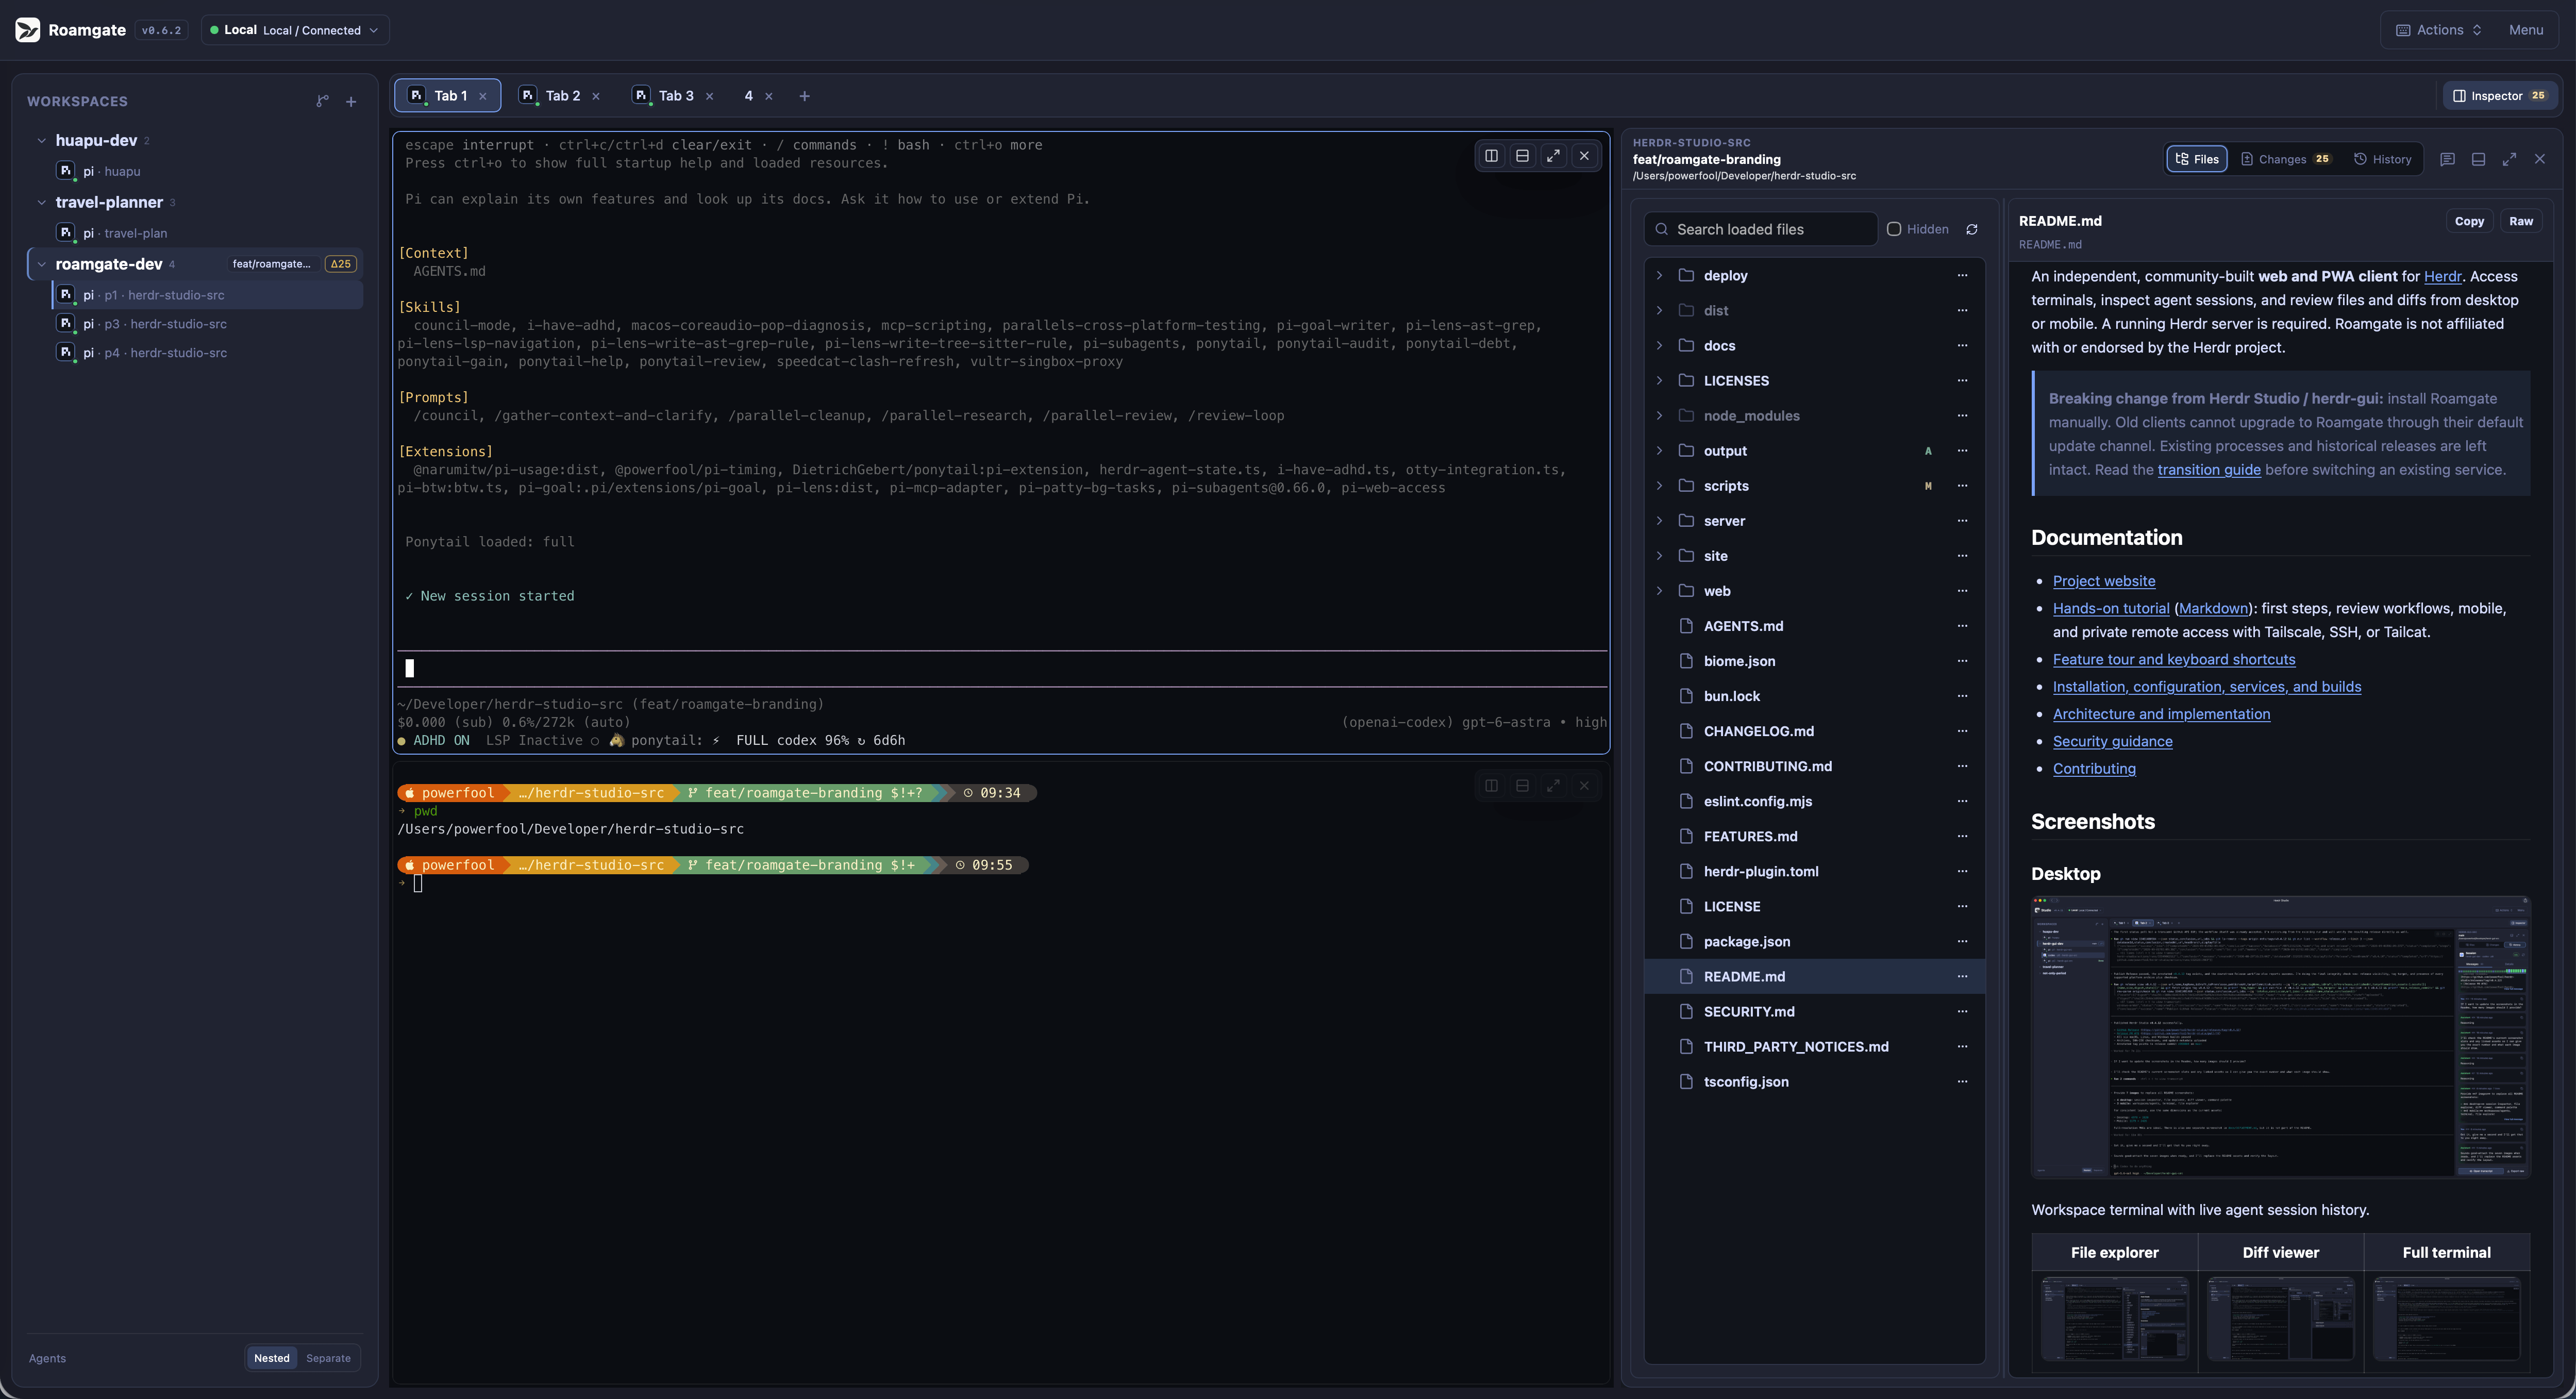
Task: View README.md as Raw
Action: click(x=2521, y=221)
